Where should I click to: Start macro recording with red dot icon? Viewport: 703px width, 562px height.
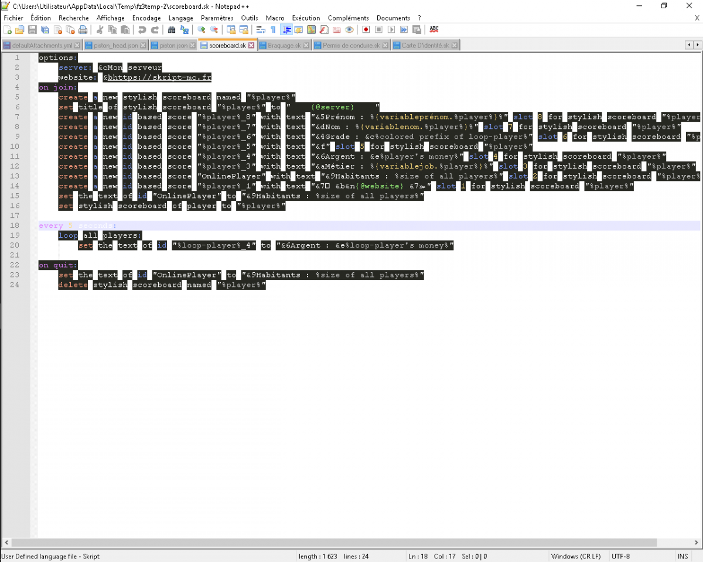click(366, 30)
